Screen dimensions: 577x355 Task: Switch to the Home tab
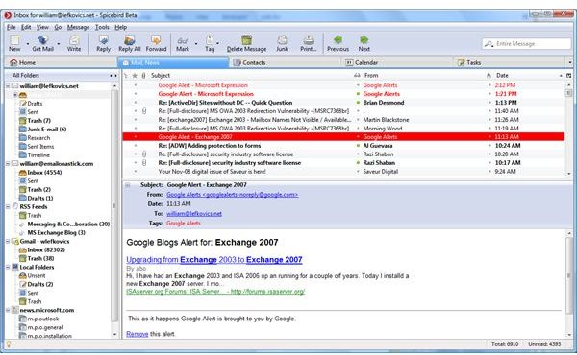click(61, 62)
